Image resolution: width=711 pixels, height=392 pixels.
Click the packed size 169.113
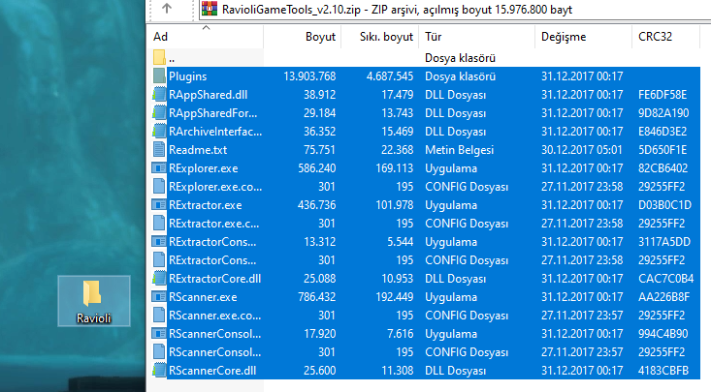(394, 168)
